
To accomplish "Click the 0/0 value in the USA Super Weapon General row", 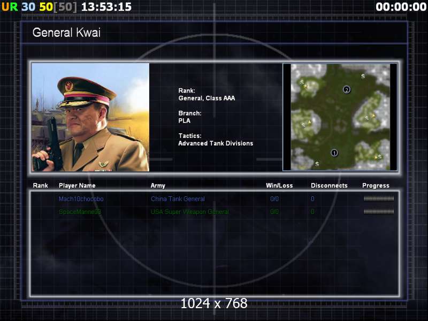I will 274,212.
